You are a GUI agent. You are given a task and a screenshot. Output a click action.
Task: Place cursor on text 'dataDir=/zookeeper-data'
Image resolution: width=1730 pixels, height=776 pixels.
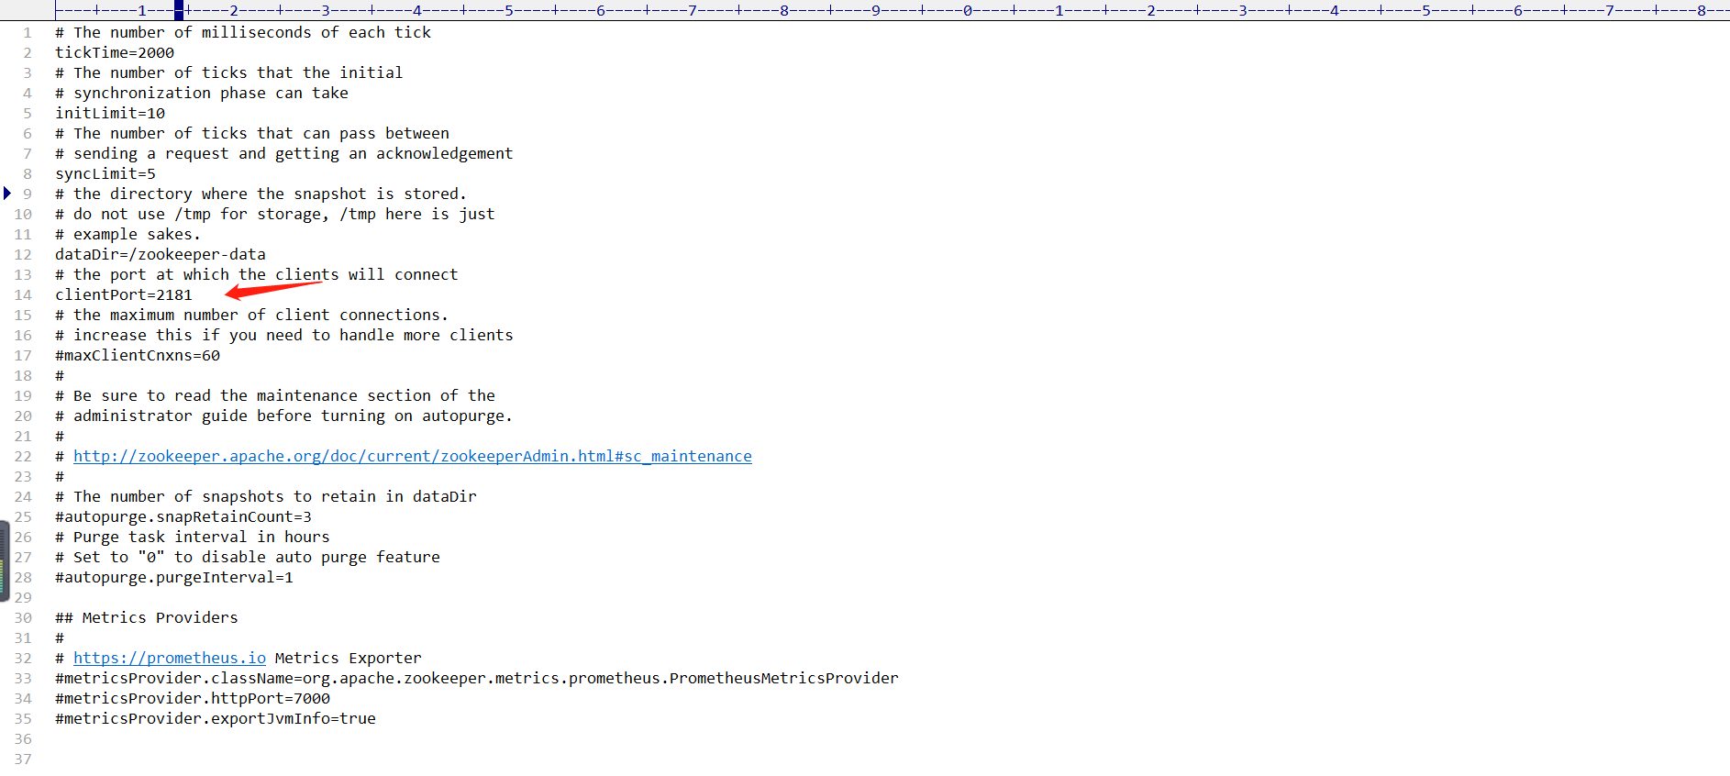click(161, 254)
